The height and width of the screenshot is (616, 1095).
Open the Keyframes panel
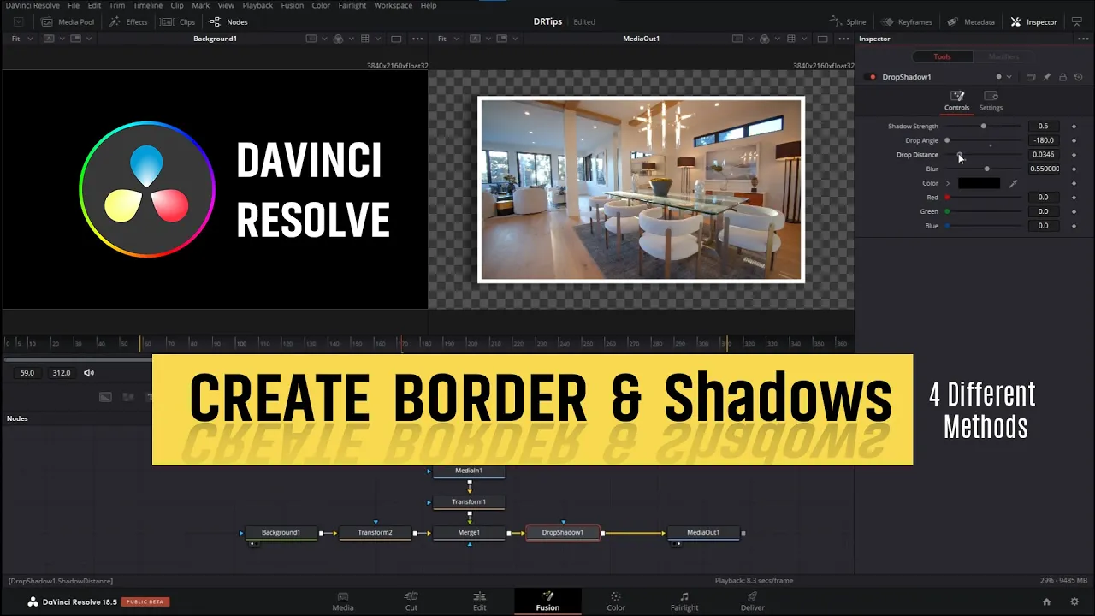pyautogui.click(x=907, y=21)
